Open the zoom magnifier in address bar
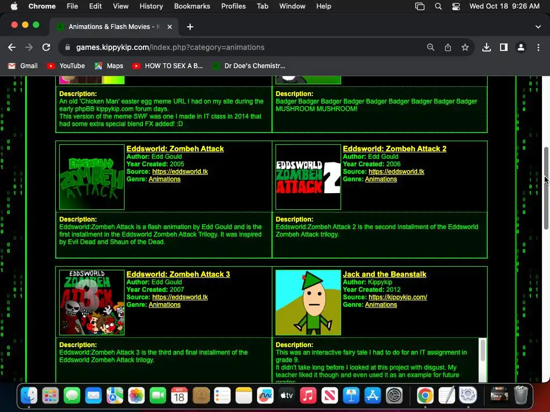550x412 pixels. click(x=430, y=47)
